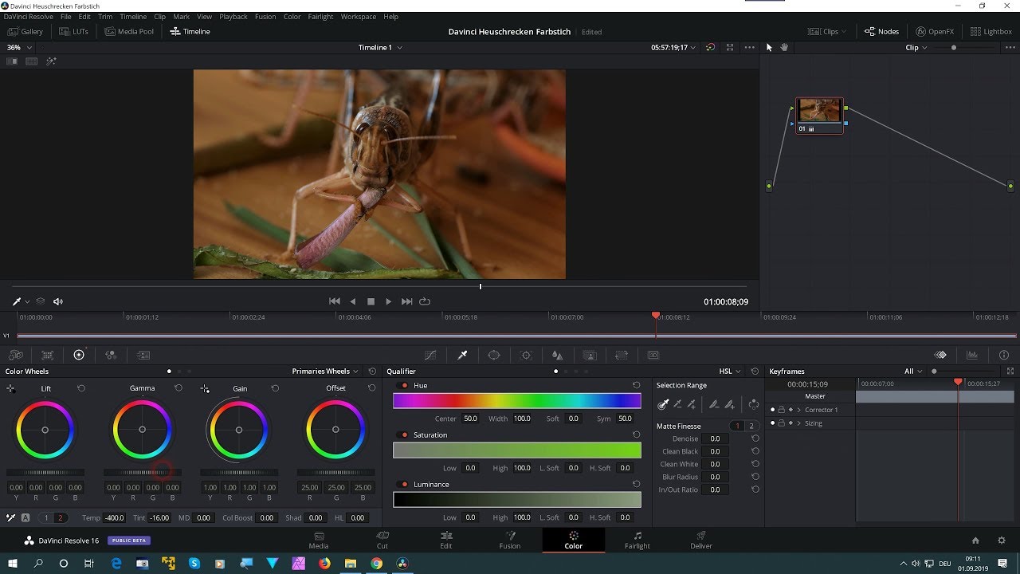Open the RGB Mixer palette
Image resolution: width=1020 pixels, height=574 pixels.
111,355
